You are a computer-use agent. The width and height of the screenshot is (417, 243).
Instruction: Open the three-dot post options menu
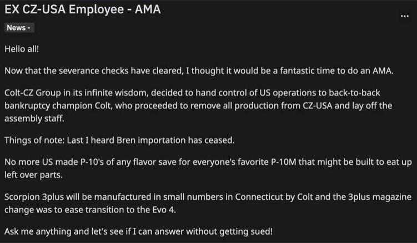(404, 16)
